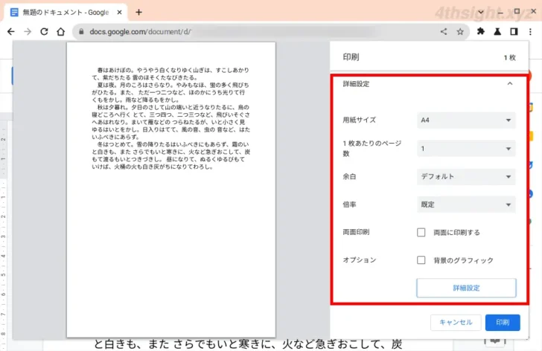
Task: Open the Chrome three-dot menu
Action: pyautogui.click(x=530, y=32)
